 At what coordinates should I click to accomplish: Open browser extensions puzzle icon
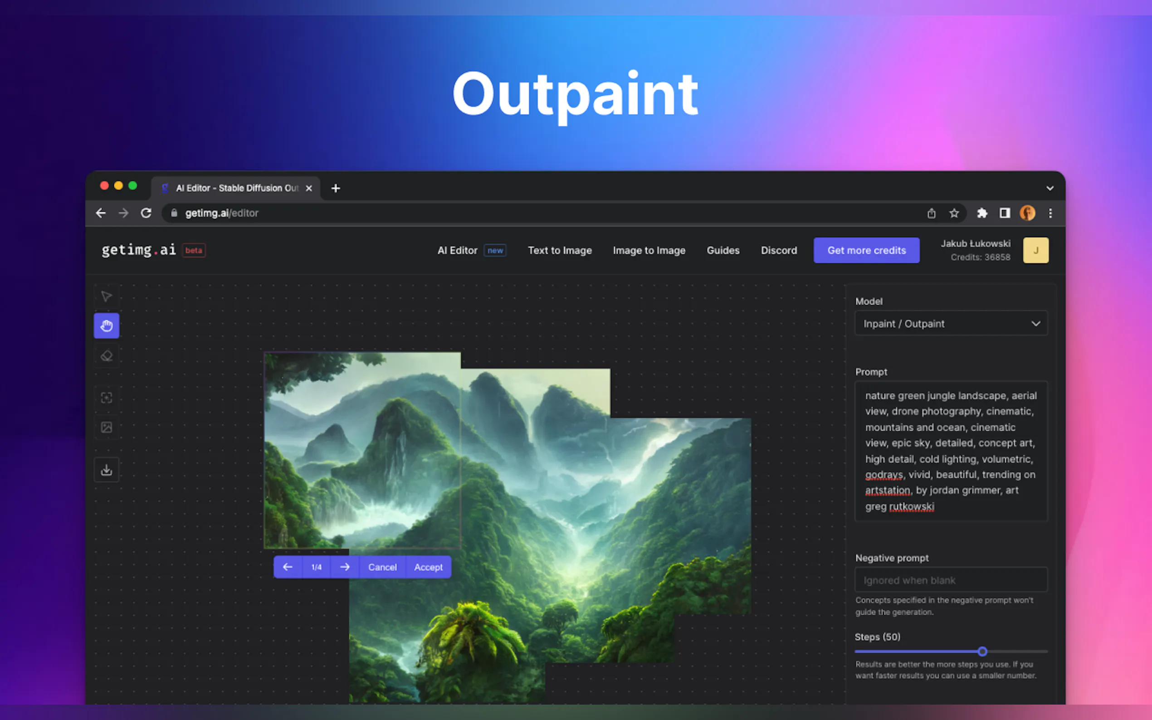(x=981, y=213)
